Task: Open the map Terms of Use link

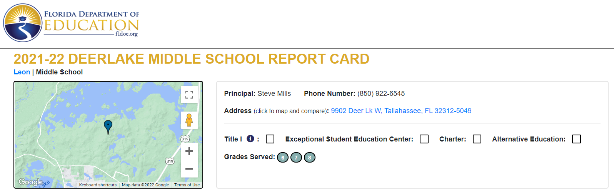Action: [187, 185]
